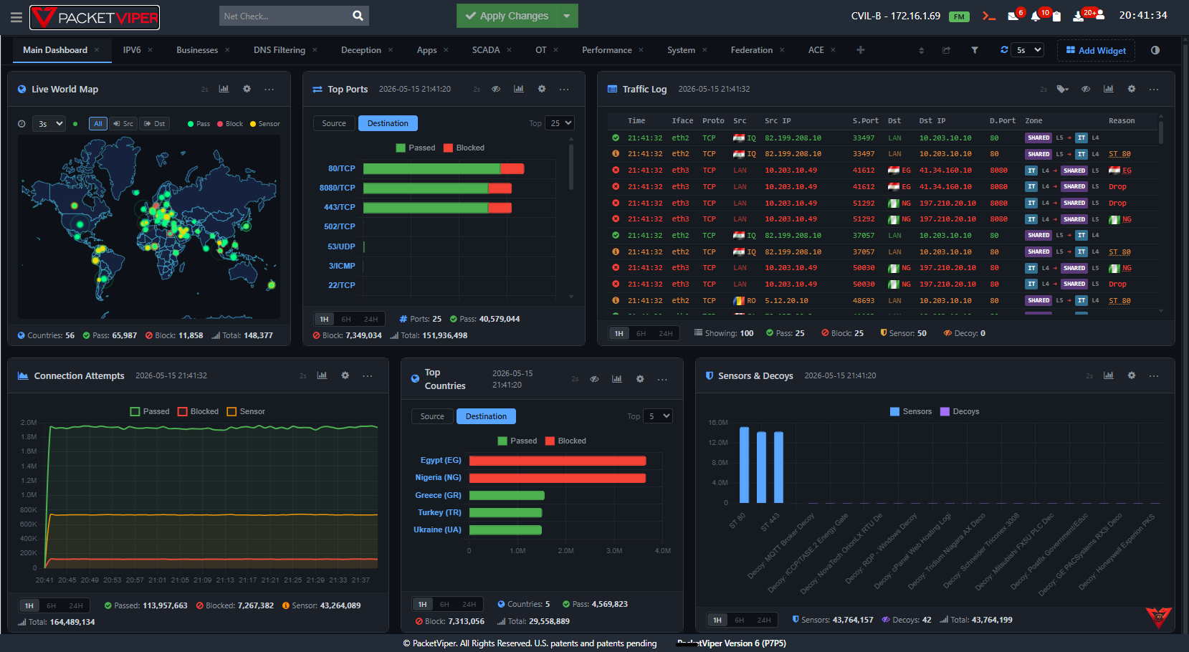The height and width of the screenshot is (652, 1189).
Task: Open Traffic Log settings gear
Action: [x=1132, y=89]
